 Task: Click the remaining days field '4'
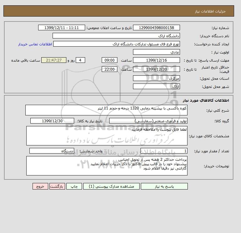pyautogui.click(x=80, y=60)
